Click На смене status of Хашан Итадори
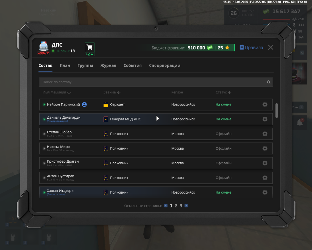 [223, 192]
